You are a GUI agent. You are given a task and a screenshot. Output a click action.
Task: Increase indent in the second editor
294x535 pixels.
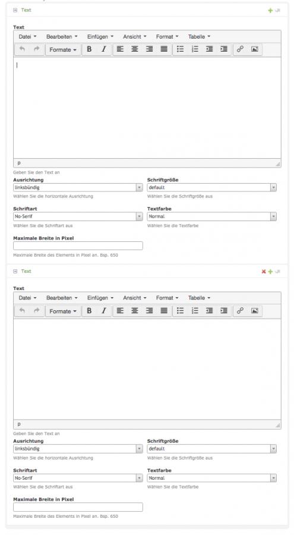click(x=224, y=310)
